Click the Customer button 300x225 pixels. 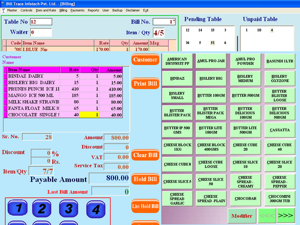pos(145,60)
